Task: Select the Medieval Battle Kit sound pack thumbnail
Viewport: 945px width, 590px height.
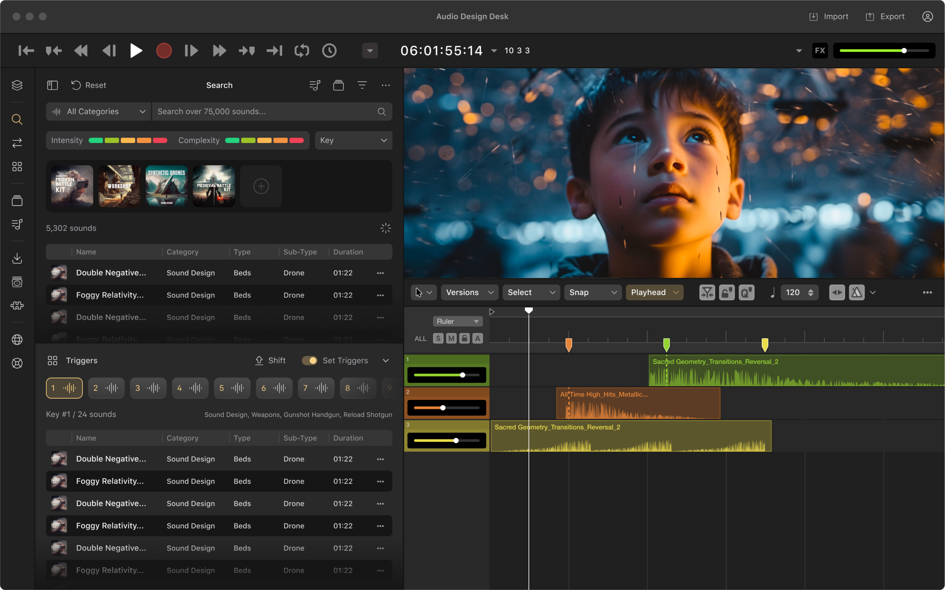Action: click(214, 186)
